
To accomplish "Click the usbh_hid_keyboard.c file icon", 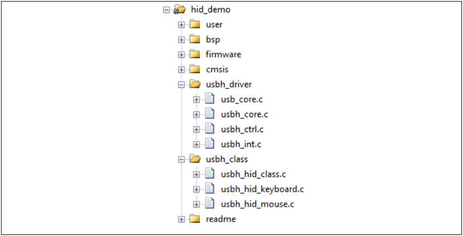I will [210, 189].
